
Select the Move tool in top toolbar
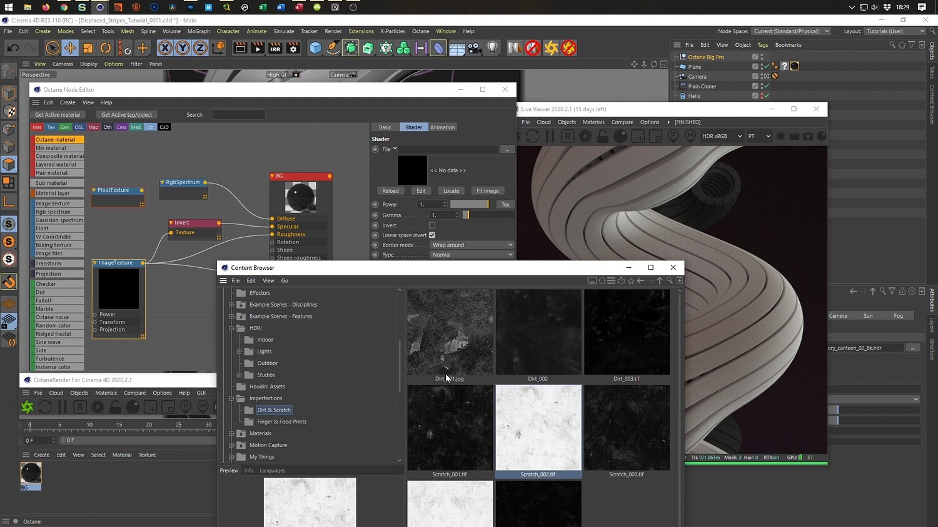[x=70, y=48]
